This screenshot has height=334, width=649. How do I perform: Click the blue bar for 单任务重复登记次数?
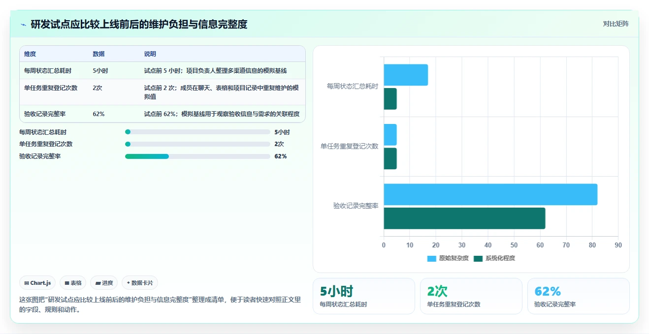[x=390, y=135]
